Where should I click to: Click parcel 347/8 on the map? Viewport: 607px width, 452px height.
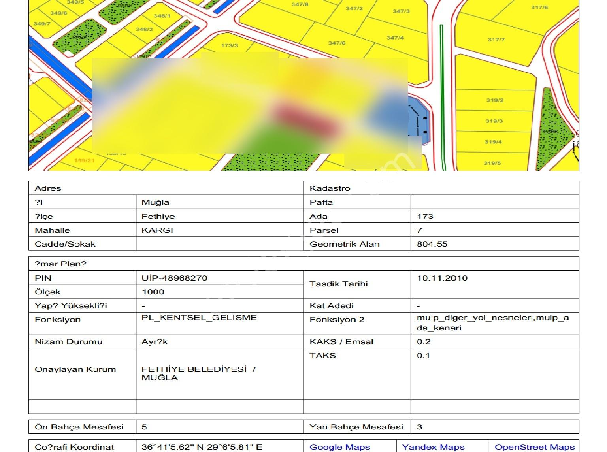click(x=300, y=4)
